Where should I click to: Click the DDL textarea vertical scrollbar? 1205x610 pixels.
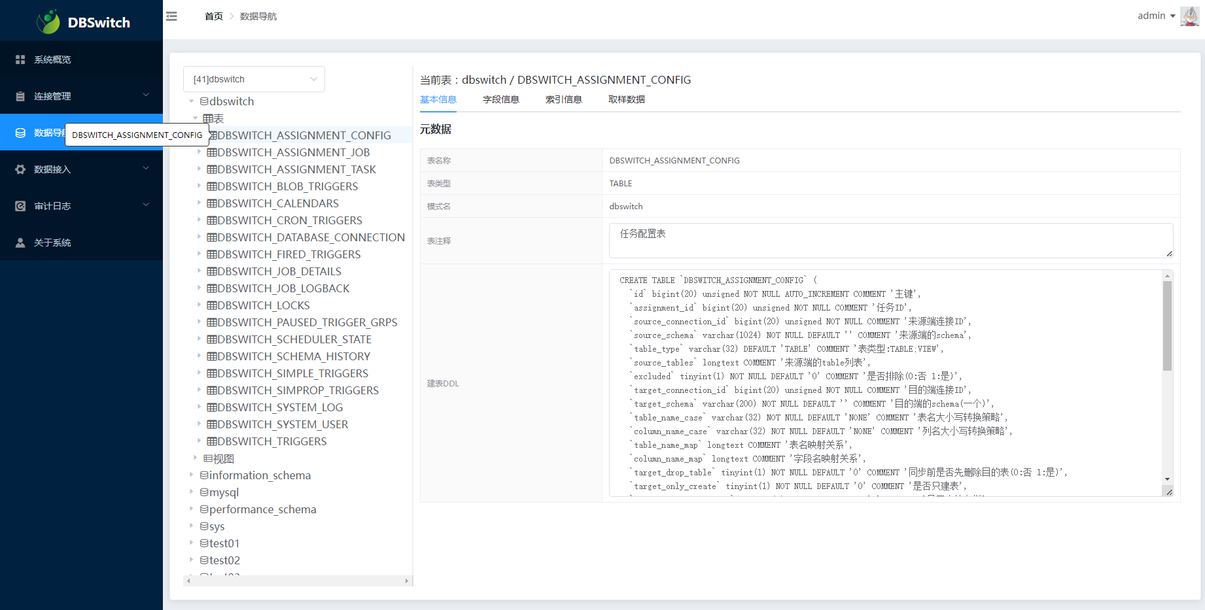1167,327
